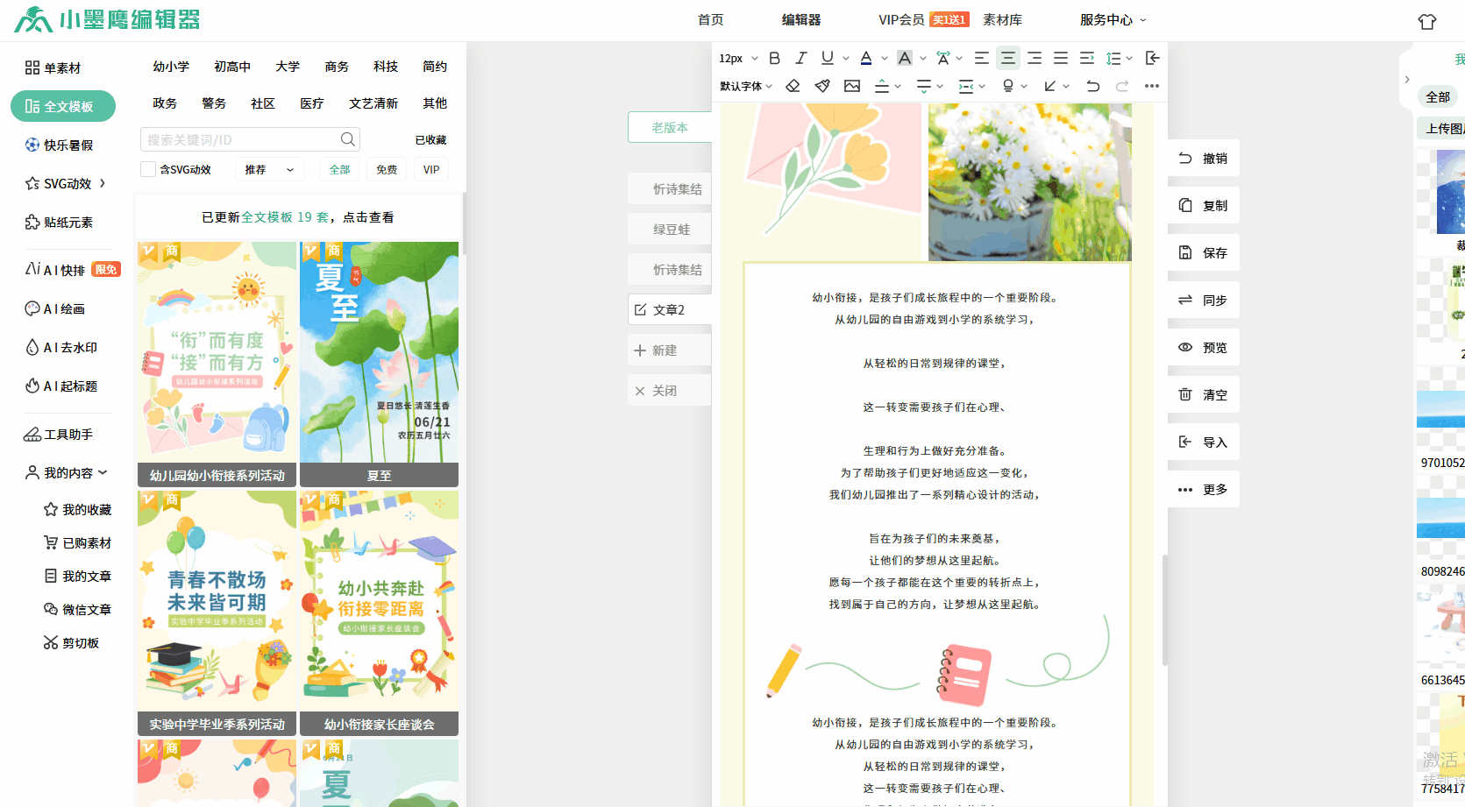Click the light bulb icon in toolbar

1008,86
